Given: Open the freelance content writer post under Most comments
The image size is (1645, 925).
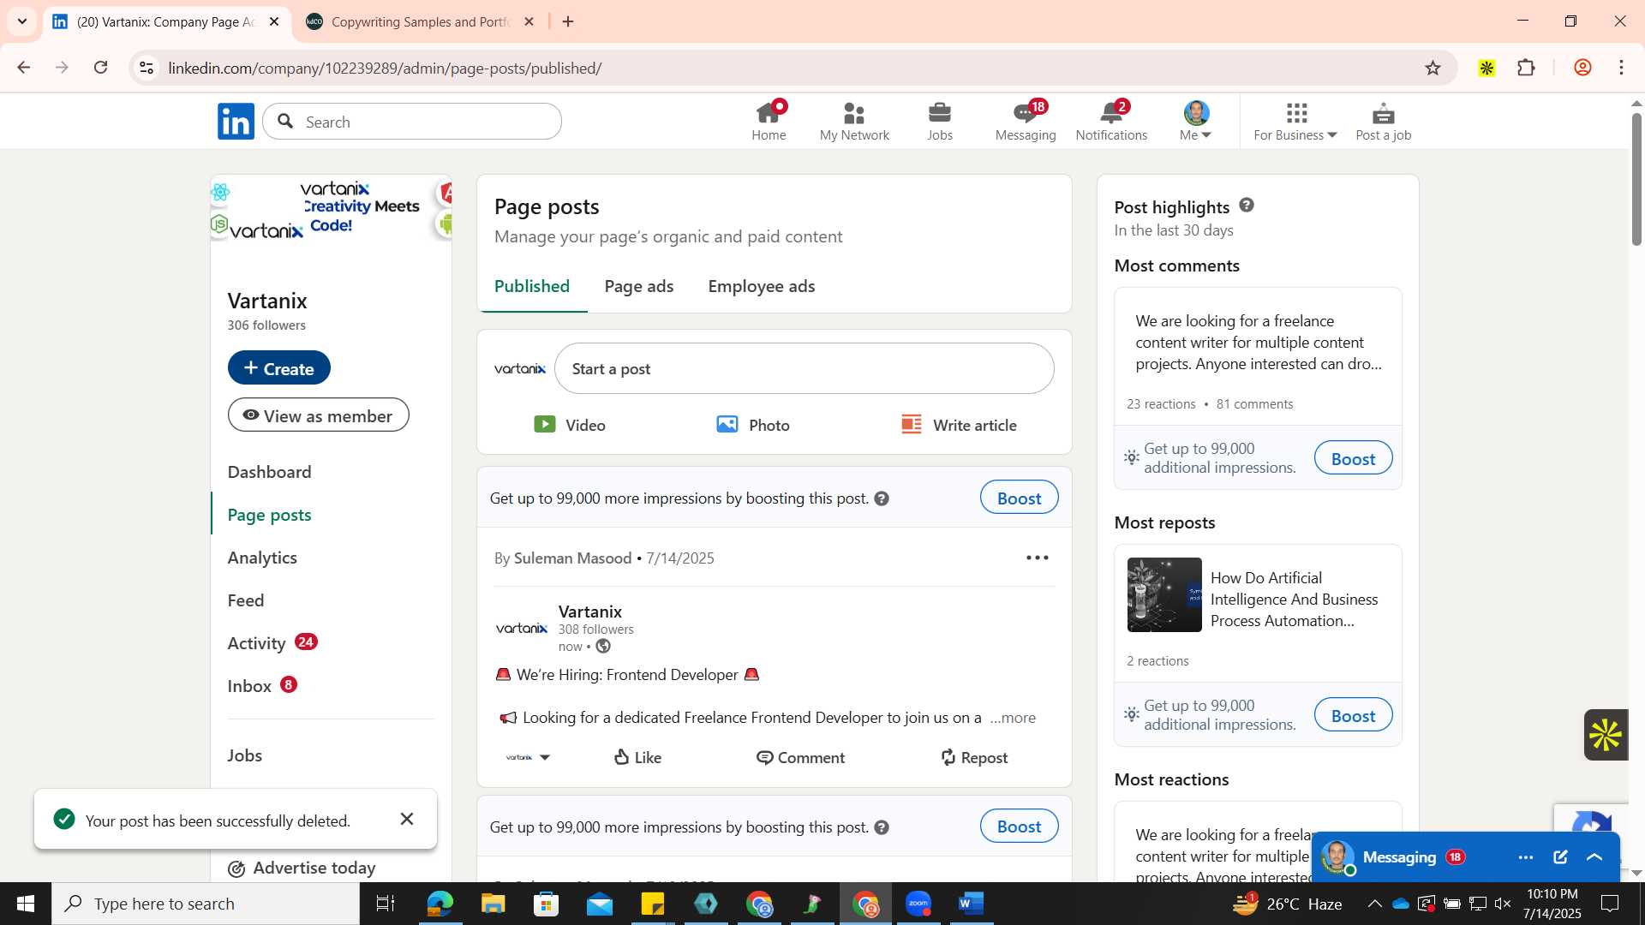Looking at the screenshot, I should [1258, 343].
